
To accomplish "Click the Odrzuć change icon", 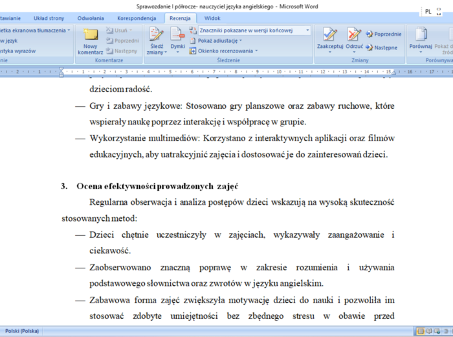I will click(x=354, y=35).
